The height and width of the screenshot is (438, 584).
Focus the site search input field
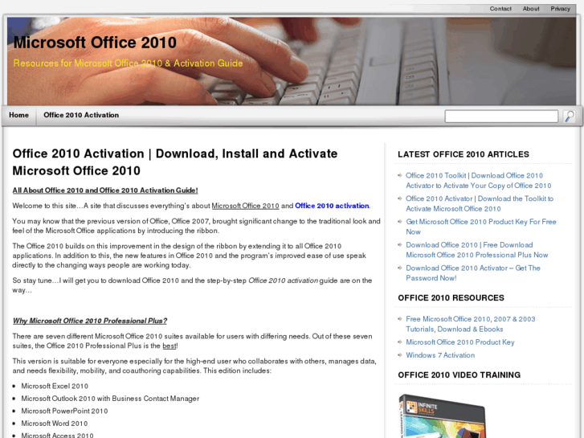(501, 117)
